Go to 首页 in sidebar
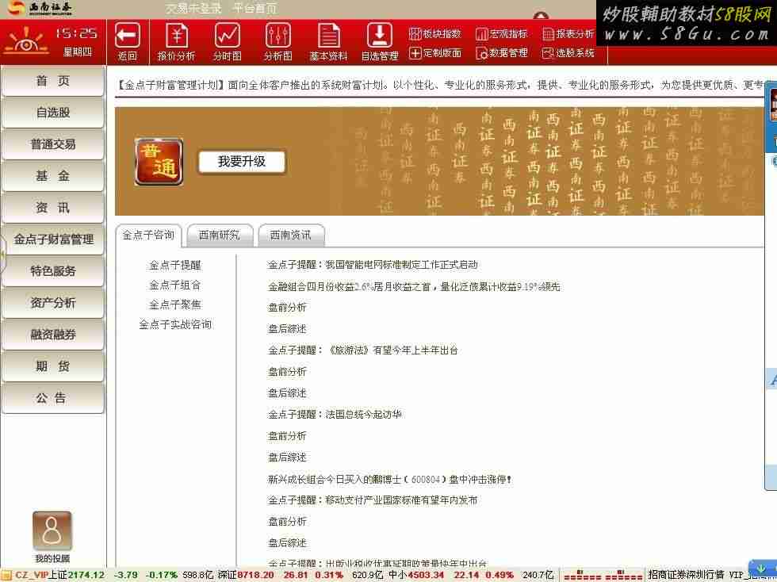The image size is (777, 582). click(53, 82)
